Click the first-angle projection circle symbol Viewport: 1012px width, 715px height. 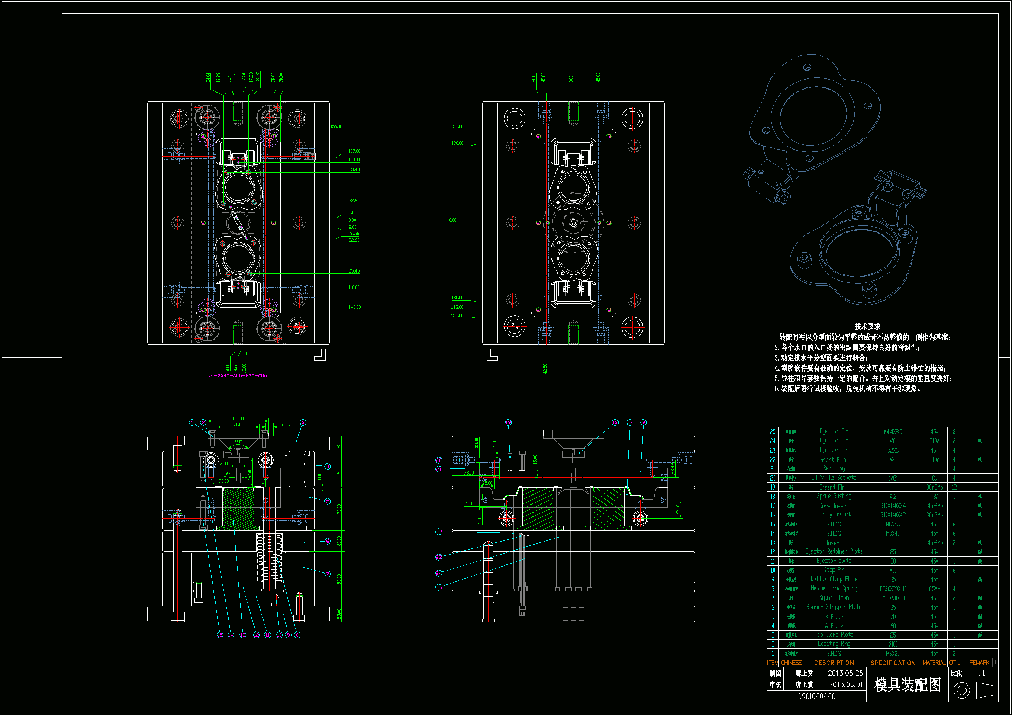point(961,690)
